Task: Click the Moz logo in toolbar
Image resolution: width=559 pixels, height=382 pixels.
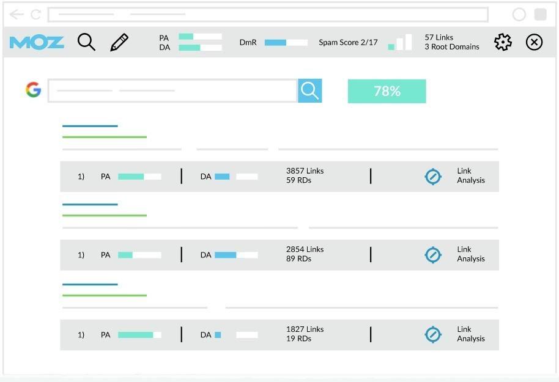Action: click(37, 42)
